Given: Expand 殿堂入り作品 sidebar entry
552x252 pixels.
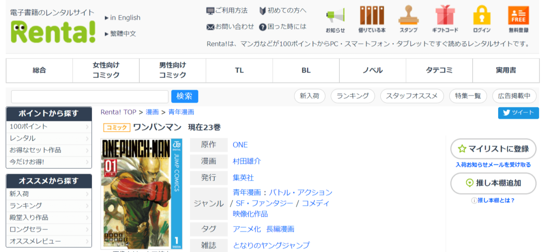Looking at the screenshot, I should (x=49, y=218).
